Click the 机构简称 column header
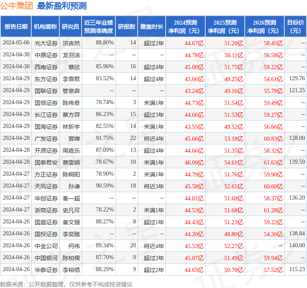The height and width of the screenshot is (288, 307). (x=45, y=27)
